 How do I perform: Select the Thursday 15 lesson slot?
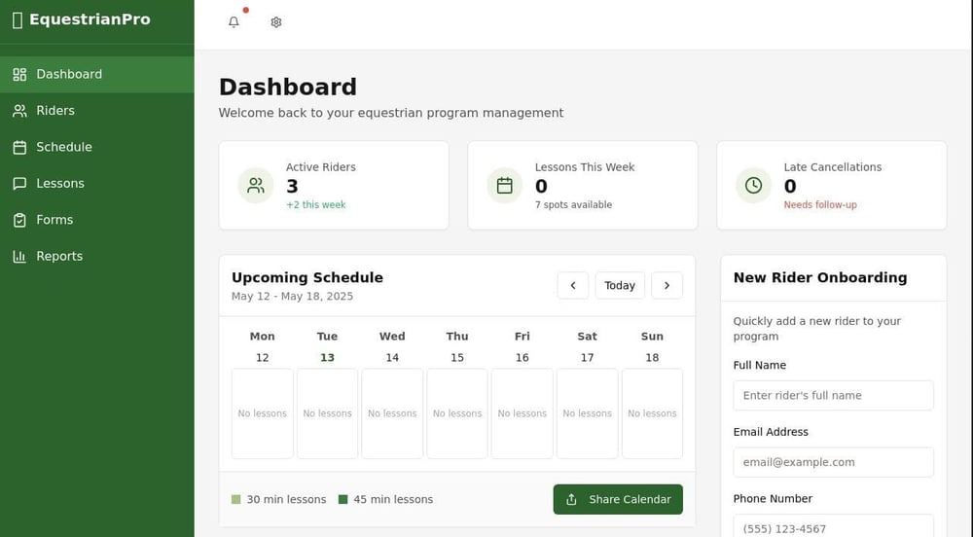click(x=457, y=413)
